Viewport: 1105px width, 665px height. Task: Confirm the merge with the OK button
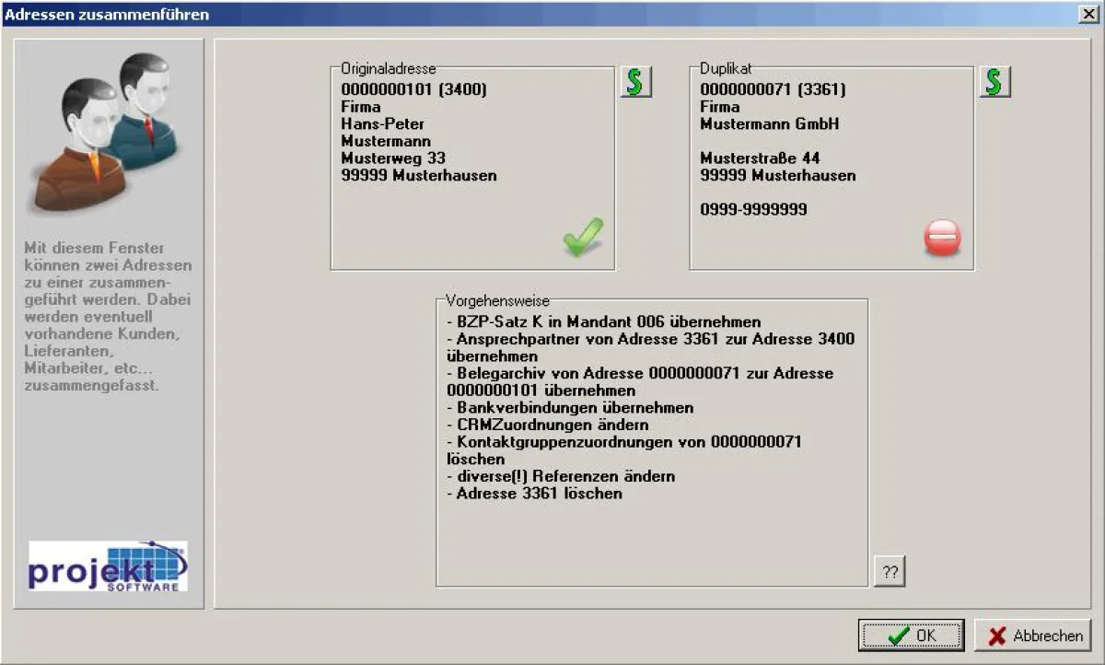pos(911,636)
